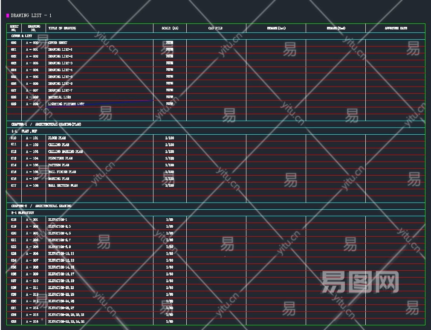431x330 pixels.
Task: Click the magenta square beside DRAWING LIST title
Action: (8, 16)
